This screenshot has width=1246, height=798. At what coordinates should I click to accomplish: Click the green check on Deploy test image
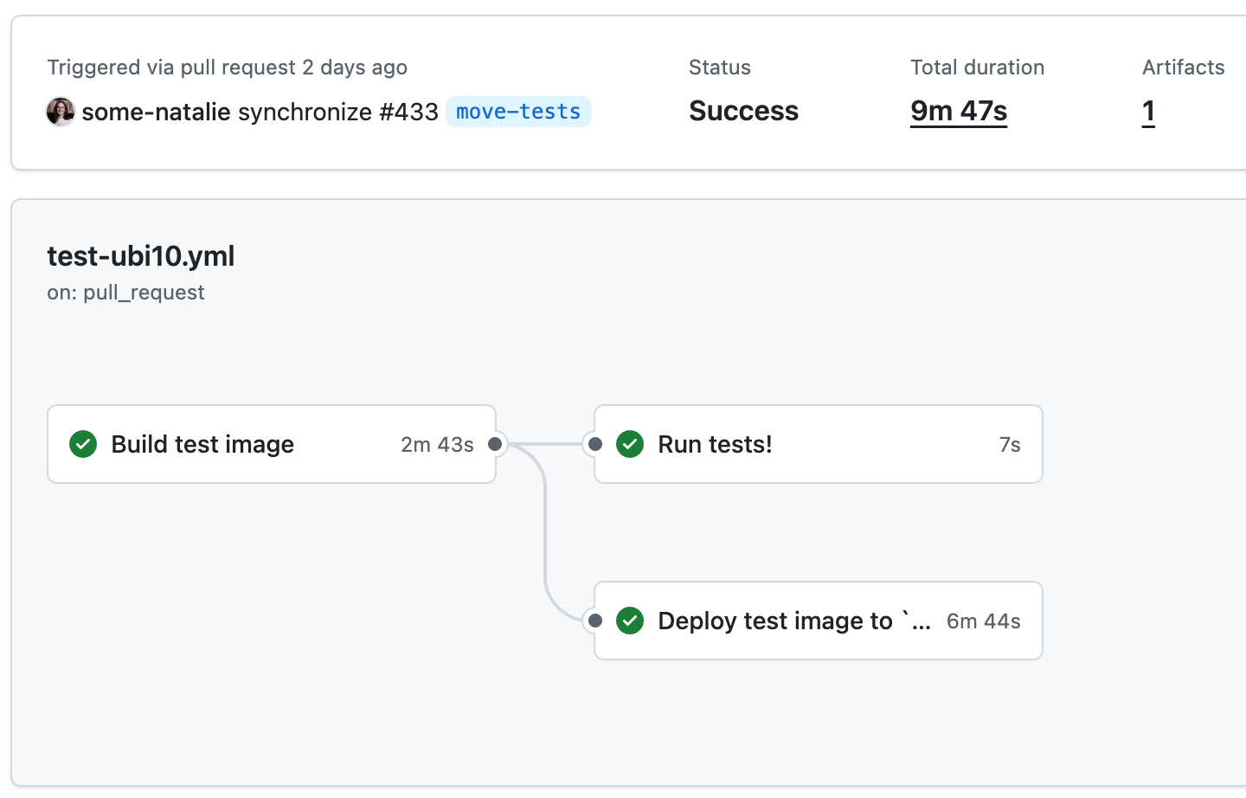coord(630,621)
